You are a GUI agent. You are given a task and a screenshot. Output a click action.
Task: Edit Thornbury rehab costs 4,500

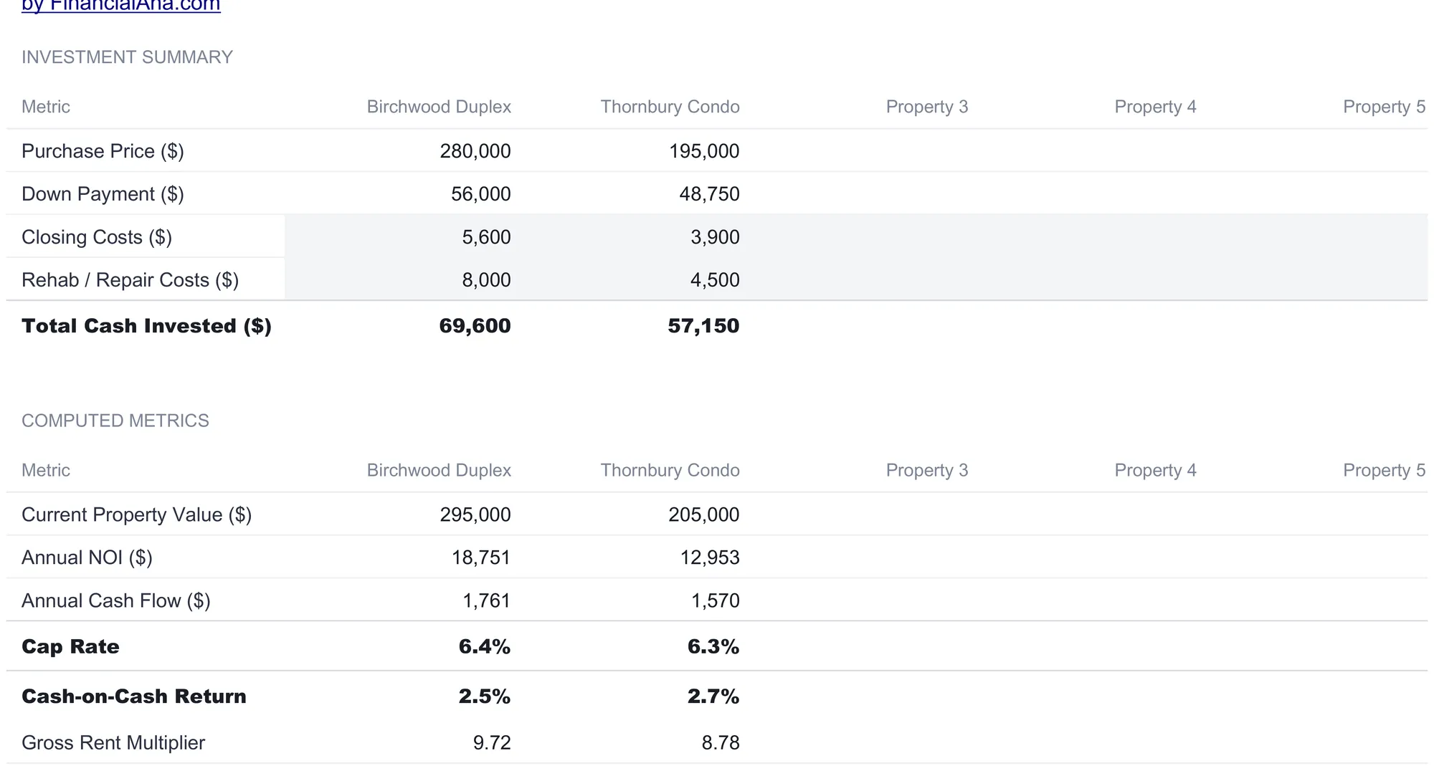pos(716,280)
